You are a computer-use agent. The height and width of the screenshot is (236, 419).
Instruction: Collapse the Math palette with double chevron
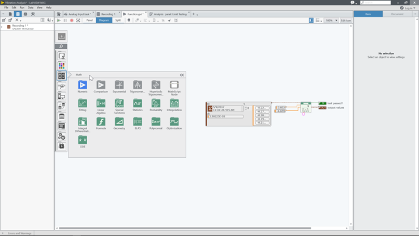click(x=182, y=75)
